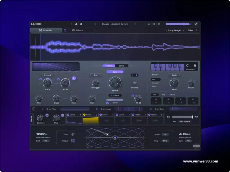Open preset name Clouds - Ambient Cavern
The image size is (230, 172).
pos(115,24)
